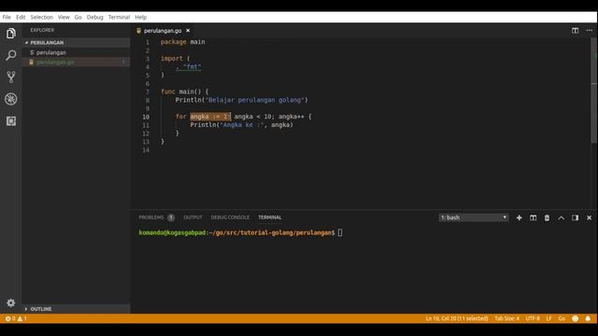Screen dimensions: 598x336
Task: Show errors and warnings count in status bar
Action: coord(16,318)
